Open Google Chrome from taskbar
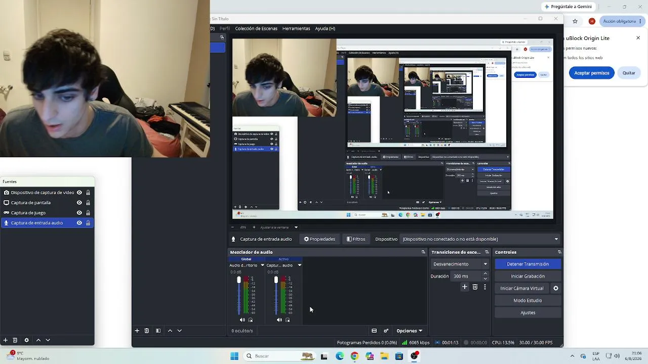 coord(354,356)
